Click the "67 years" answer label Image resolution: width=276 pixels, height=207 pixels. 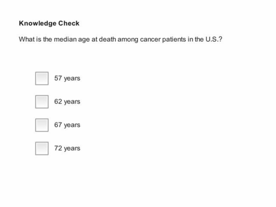pos(67,125)
